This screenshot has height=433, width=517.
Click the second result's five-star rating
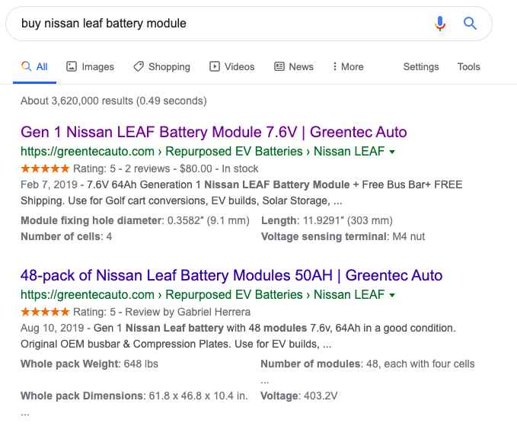point(45,311)
